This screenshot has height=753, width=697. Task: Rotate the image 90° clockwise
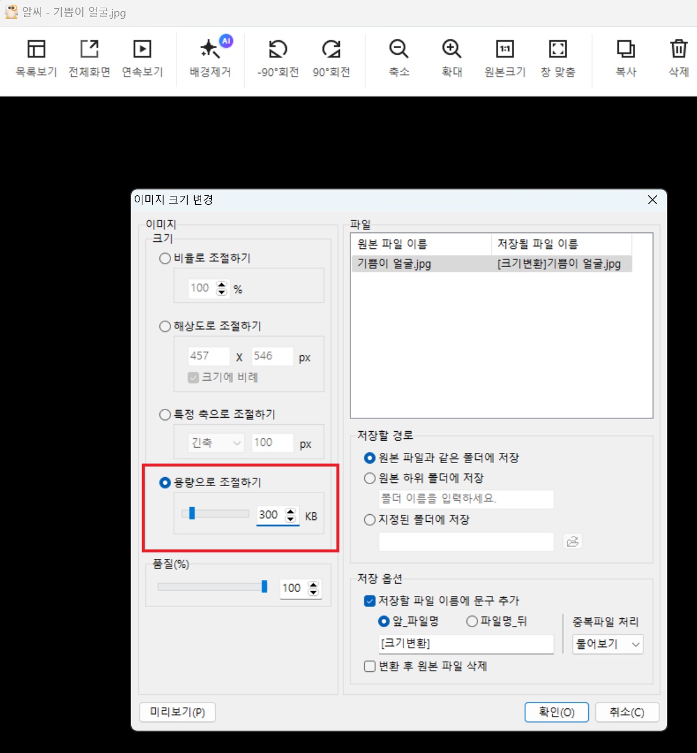pos(332,57)
